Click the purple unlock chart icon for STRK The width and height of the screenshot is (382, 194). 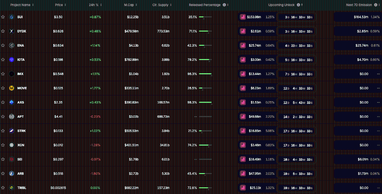point(243,131)
